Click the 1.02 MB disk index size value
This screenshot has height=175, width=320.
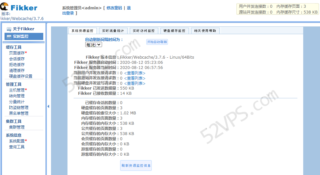(128, 113)
